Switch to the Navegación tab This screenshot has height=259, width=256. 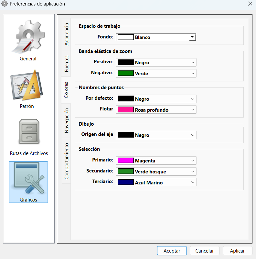pyautogui.click(x=66, y=120)
